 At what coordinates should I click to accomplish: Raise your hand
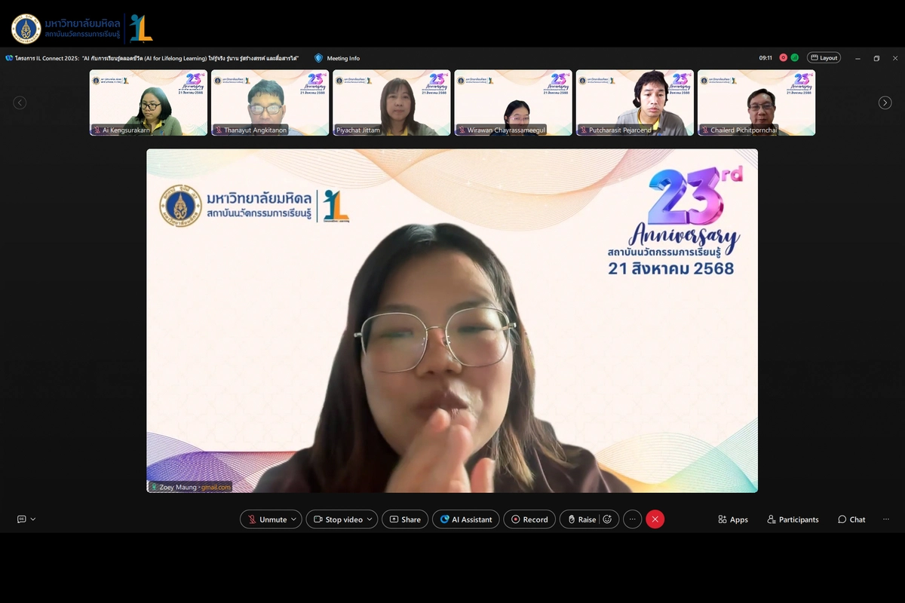pyautogui.click(x=581, y=519)
